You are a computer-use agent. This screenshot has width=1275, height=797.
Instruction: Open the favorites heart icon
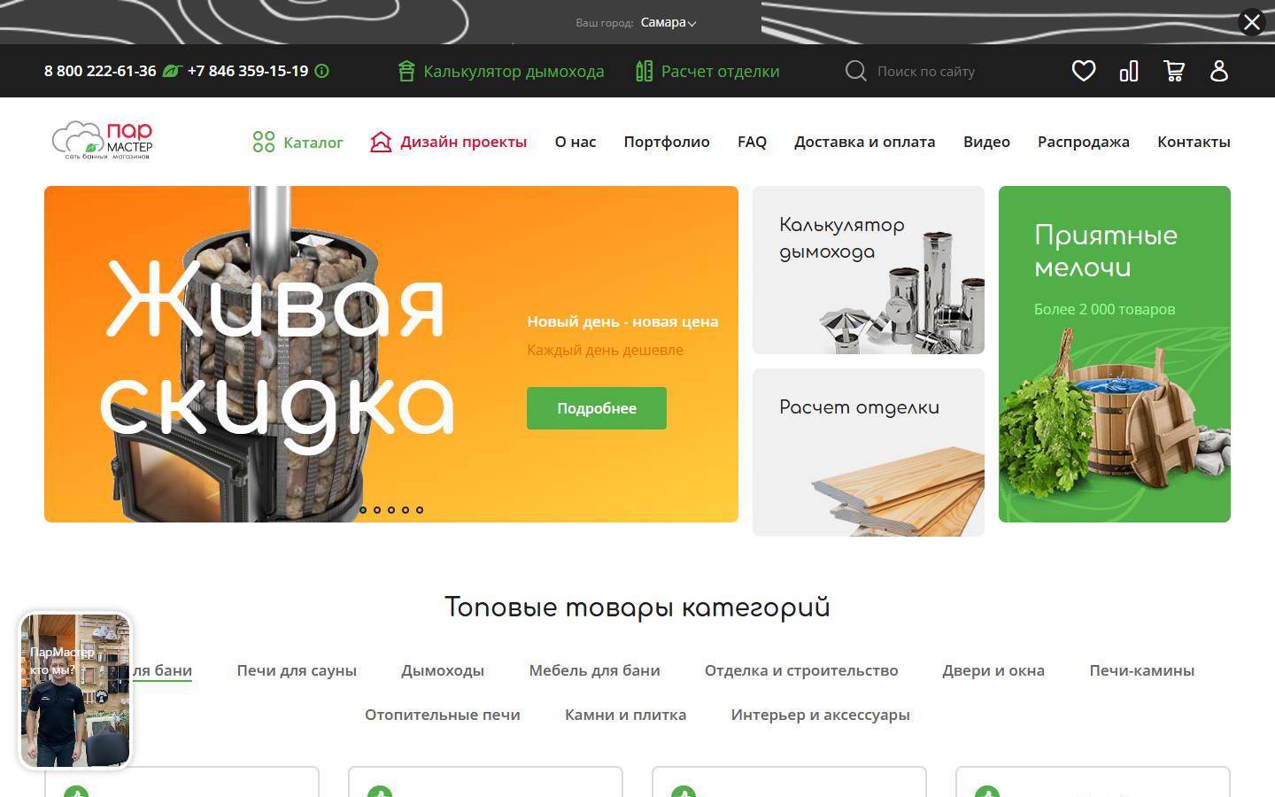click(x=1084, y=71)
